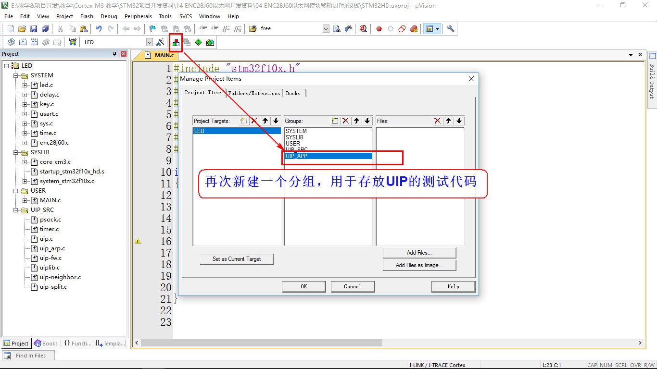This screenshot has height=369, width=657.
Task: Move selected group up in Groups
Action: tap(356, 121)
